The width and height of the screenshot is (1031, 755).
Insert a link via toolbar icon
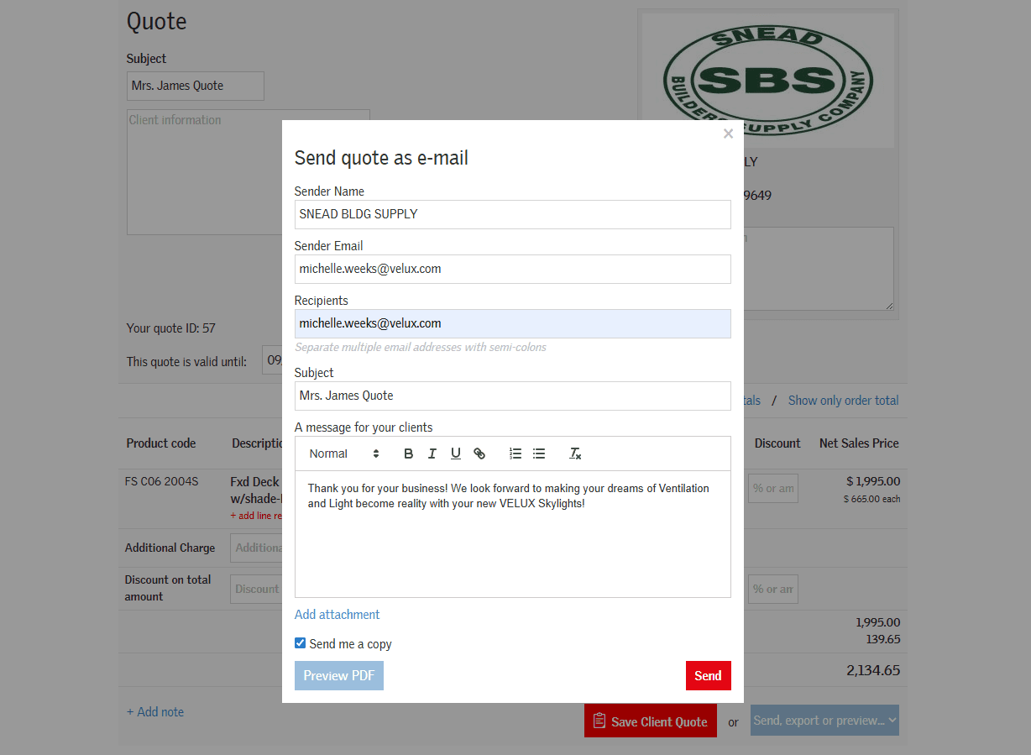479,454
